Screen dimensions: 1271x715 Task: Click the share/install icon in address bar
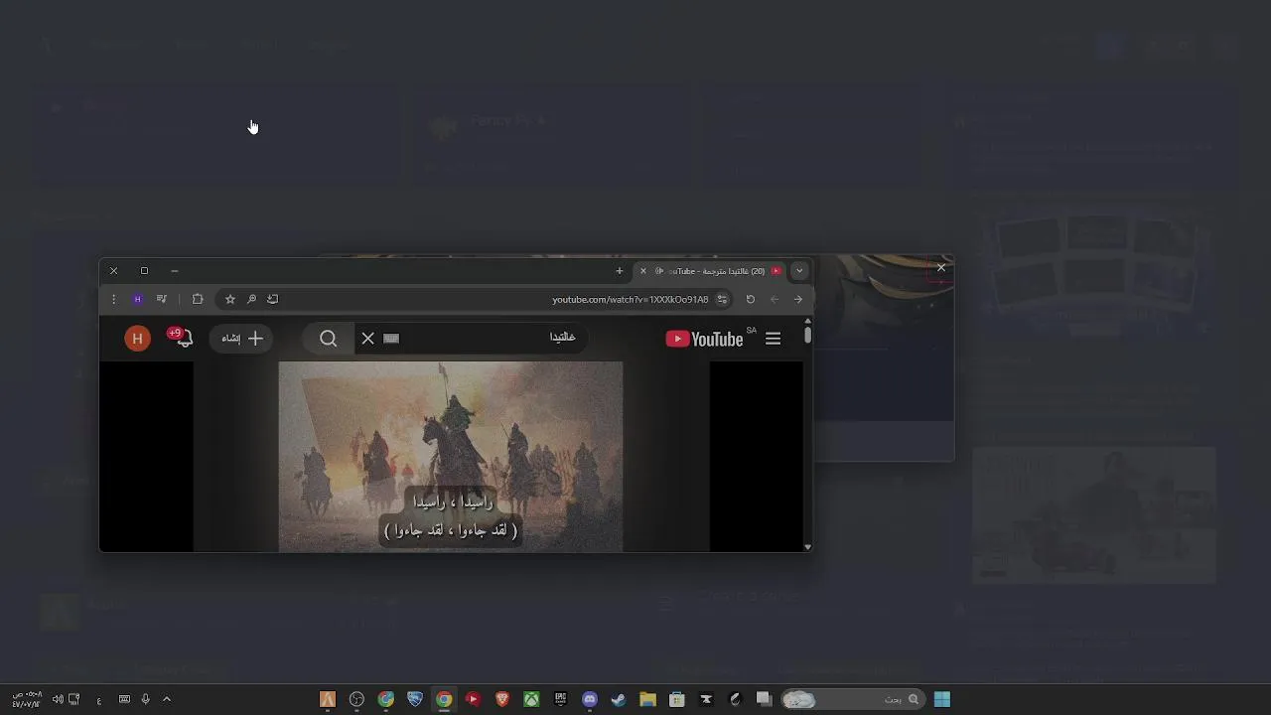click(x=273, y=299)
